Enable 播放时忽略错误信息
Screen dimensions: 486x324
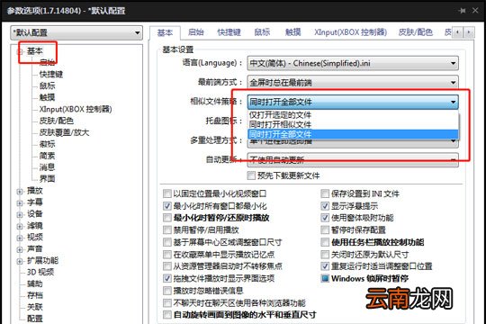[167, 291]
